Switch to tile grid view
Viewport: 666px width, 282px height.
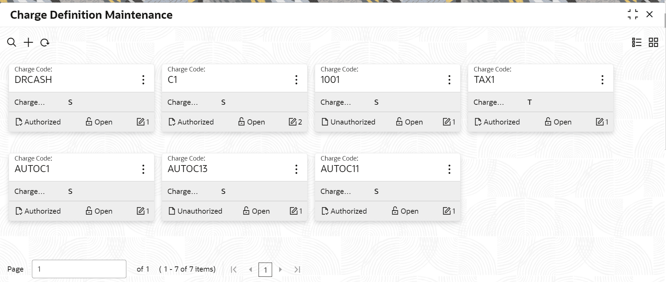click(653, 42)
